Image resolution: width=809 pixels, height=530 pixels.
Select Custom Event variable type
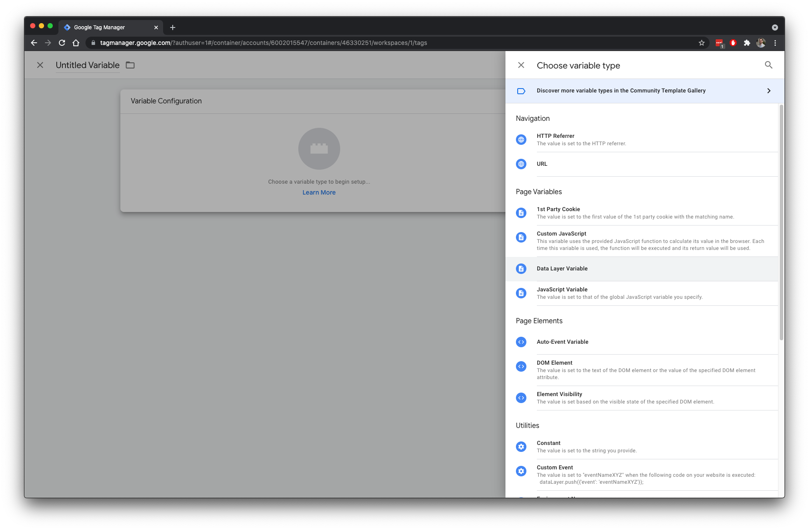click(x=642, y=475)
